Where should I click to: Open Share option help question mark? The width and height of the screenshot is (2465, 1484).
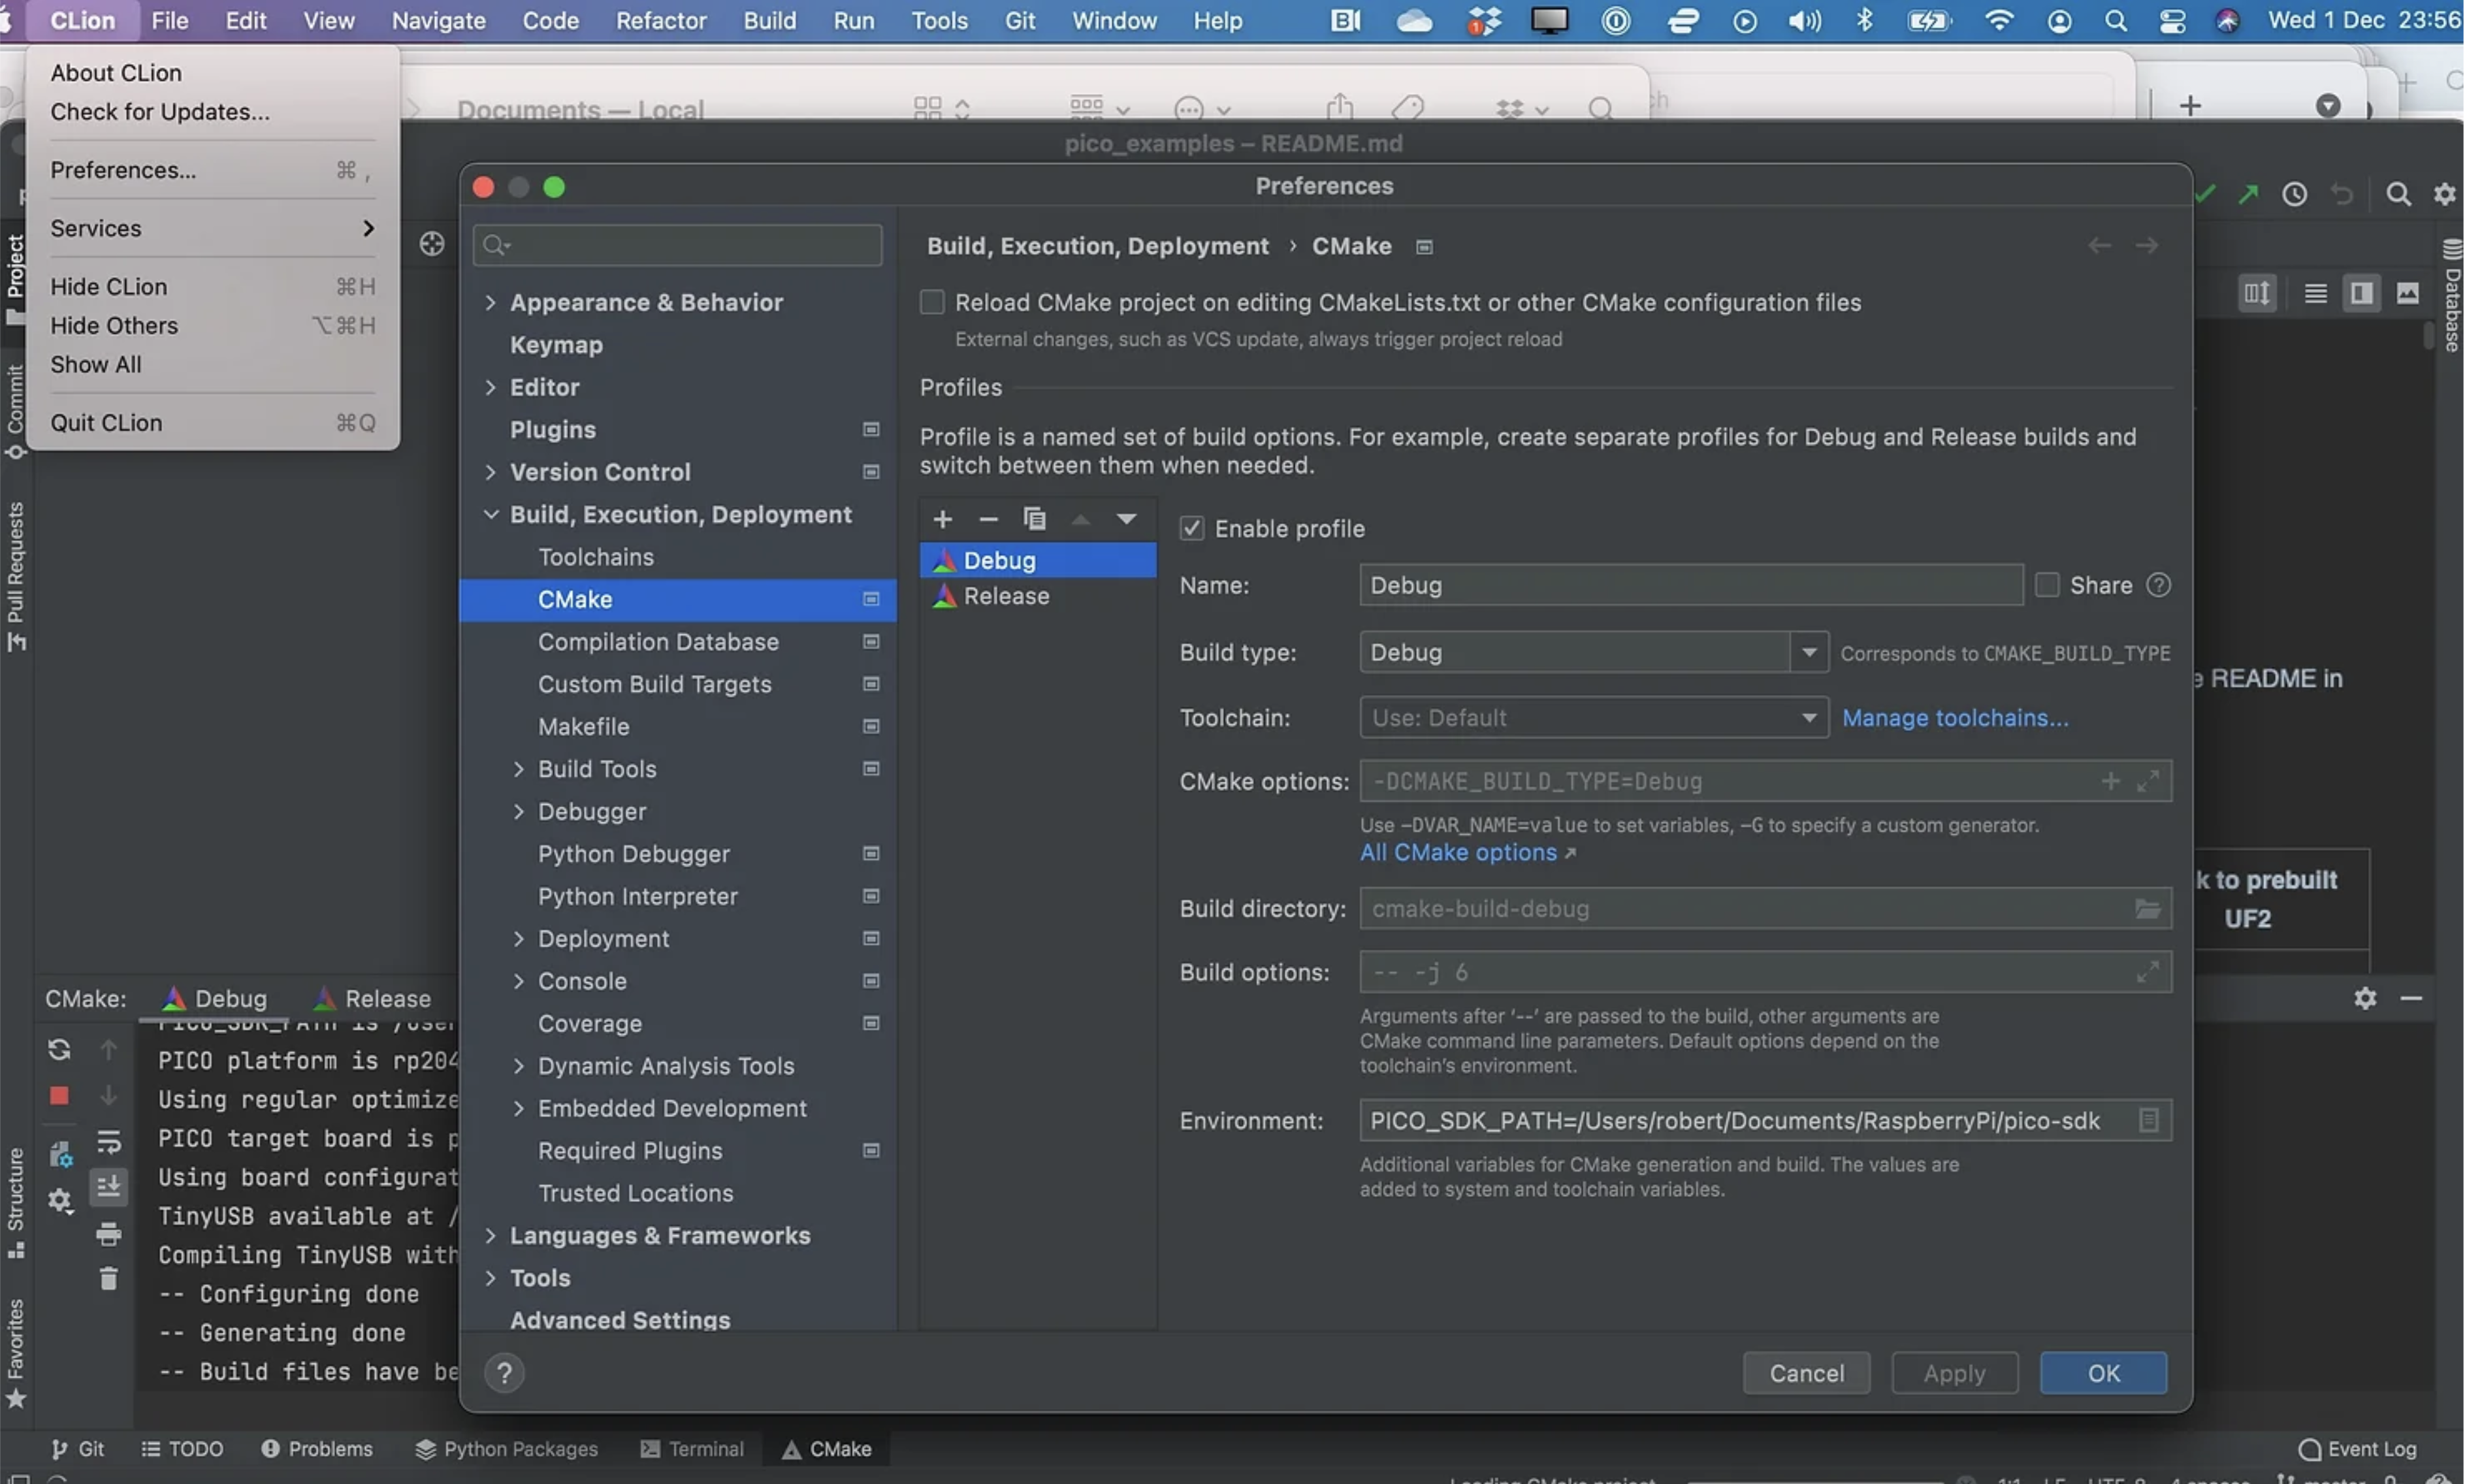point(2158,585)
